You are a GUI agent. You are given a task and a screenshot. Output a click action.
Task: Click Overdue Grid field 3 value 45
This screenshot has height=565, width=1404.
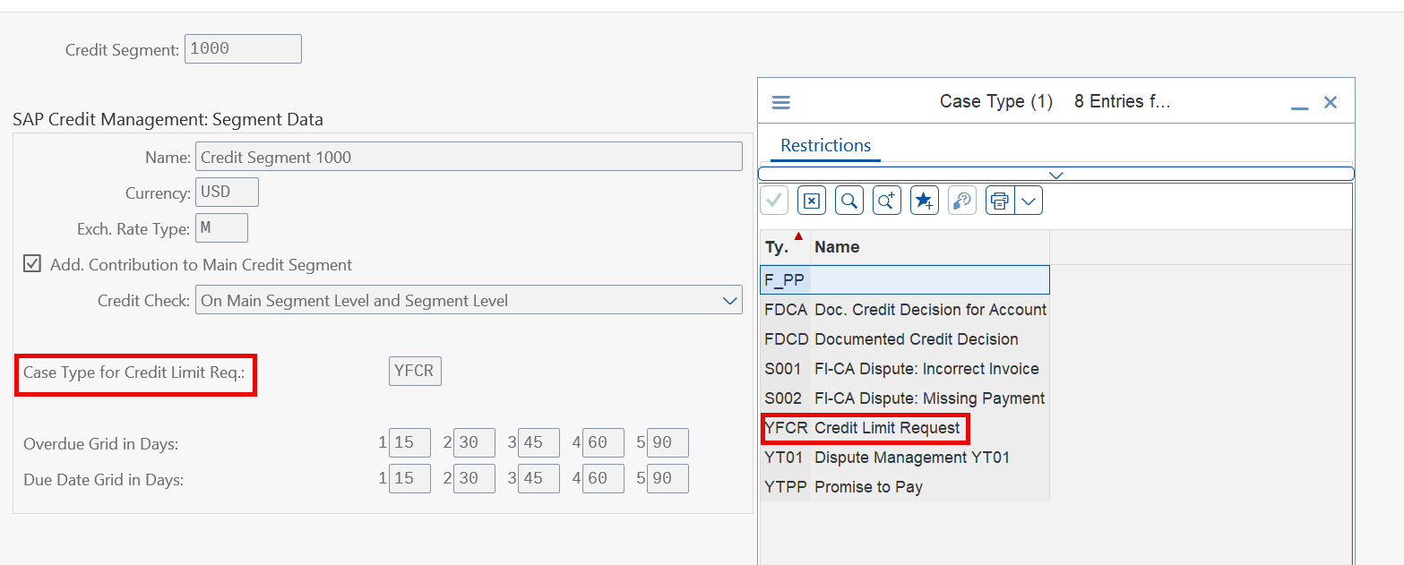[x=538, y=443]
